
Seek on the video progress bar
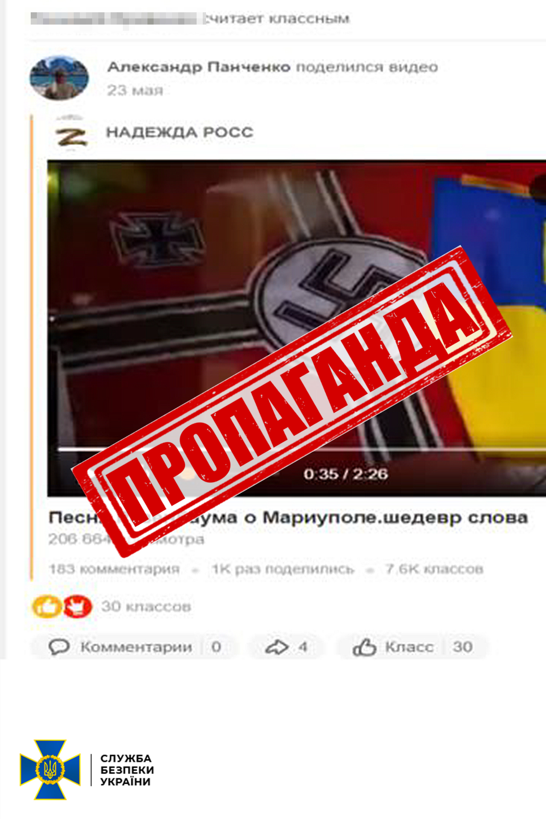tap(301, 449)
